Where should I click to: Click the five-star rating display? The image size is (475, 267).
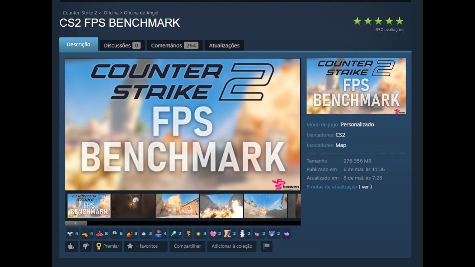(x=378, y=21)
